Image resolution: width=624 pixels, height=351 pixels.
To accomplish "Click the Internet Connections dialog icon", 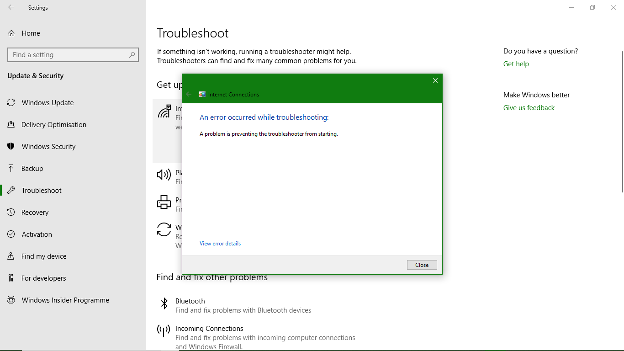I will click(x=202, y=94).
